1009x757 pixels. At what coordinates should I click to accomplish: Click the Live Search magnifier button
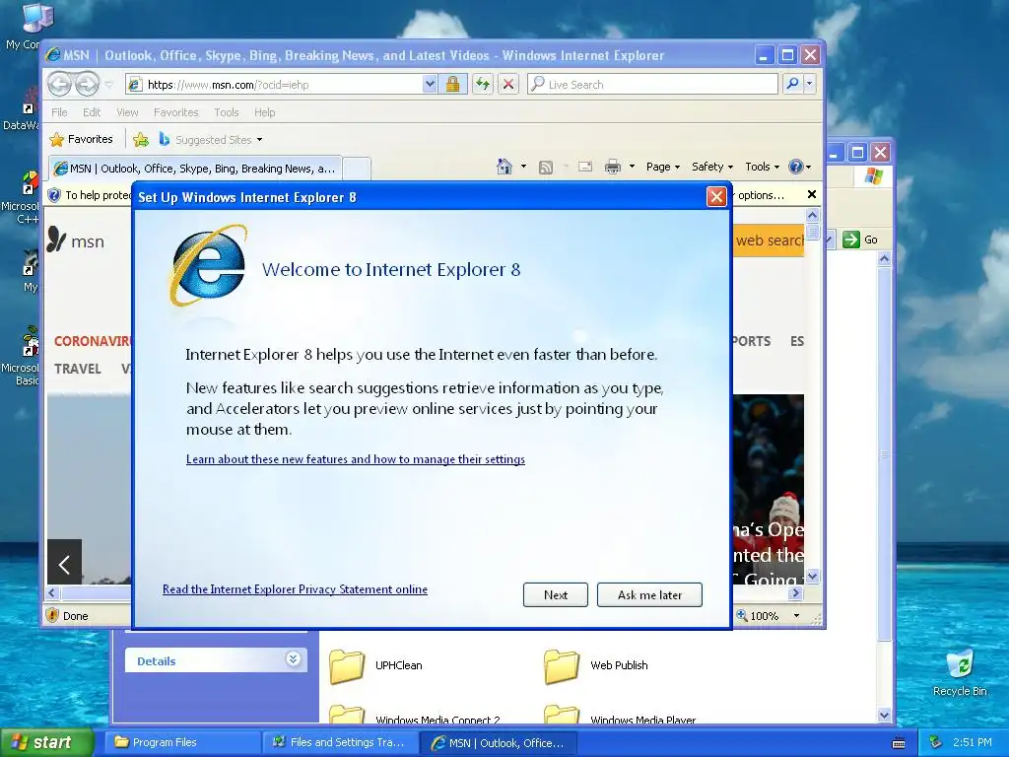tap(793, 85)
